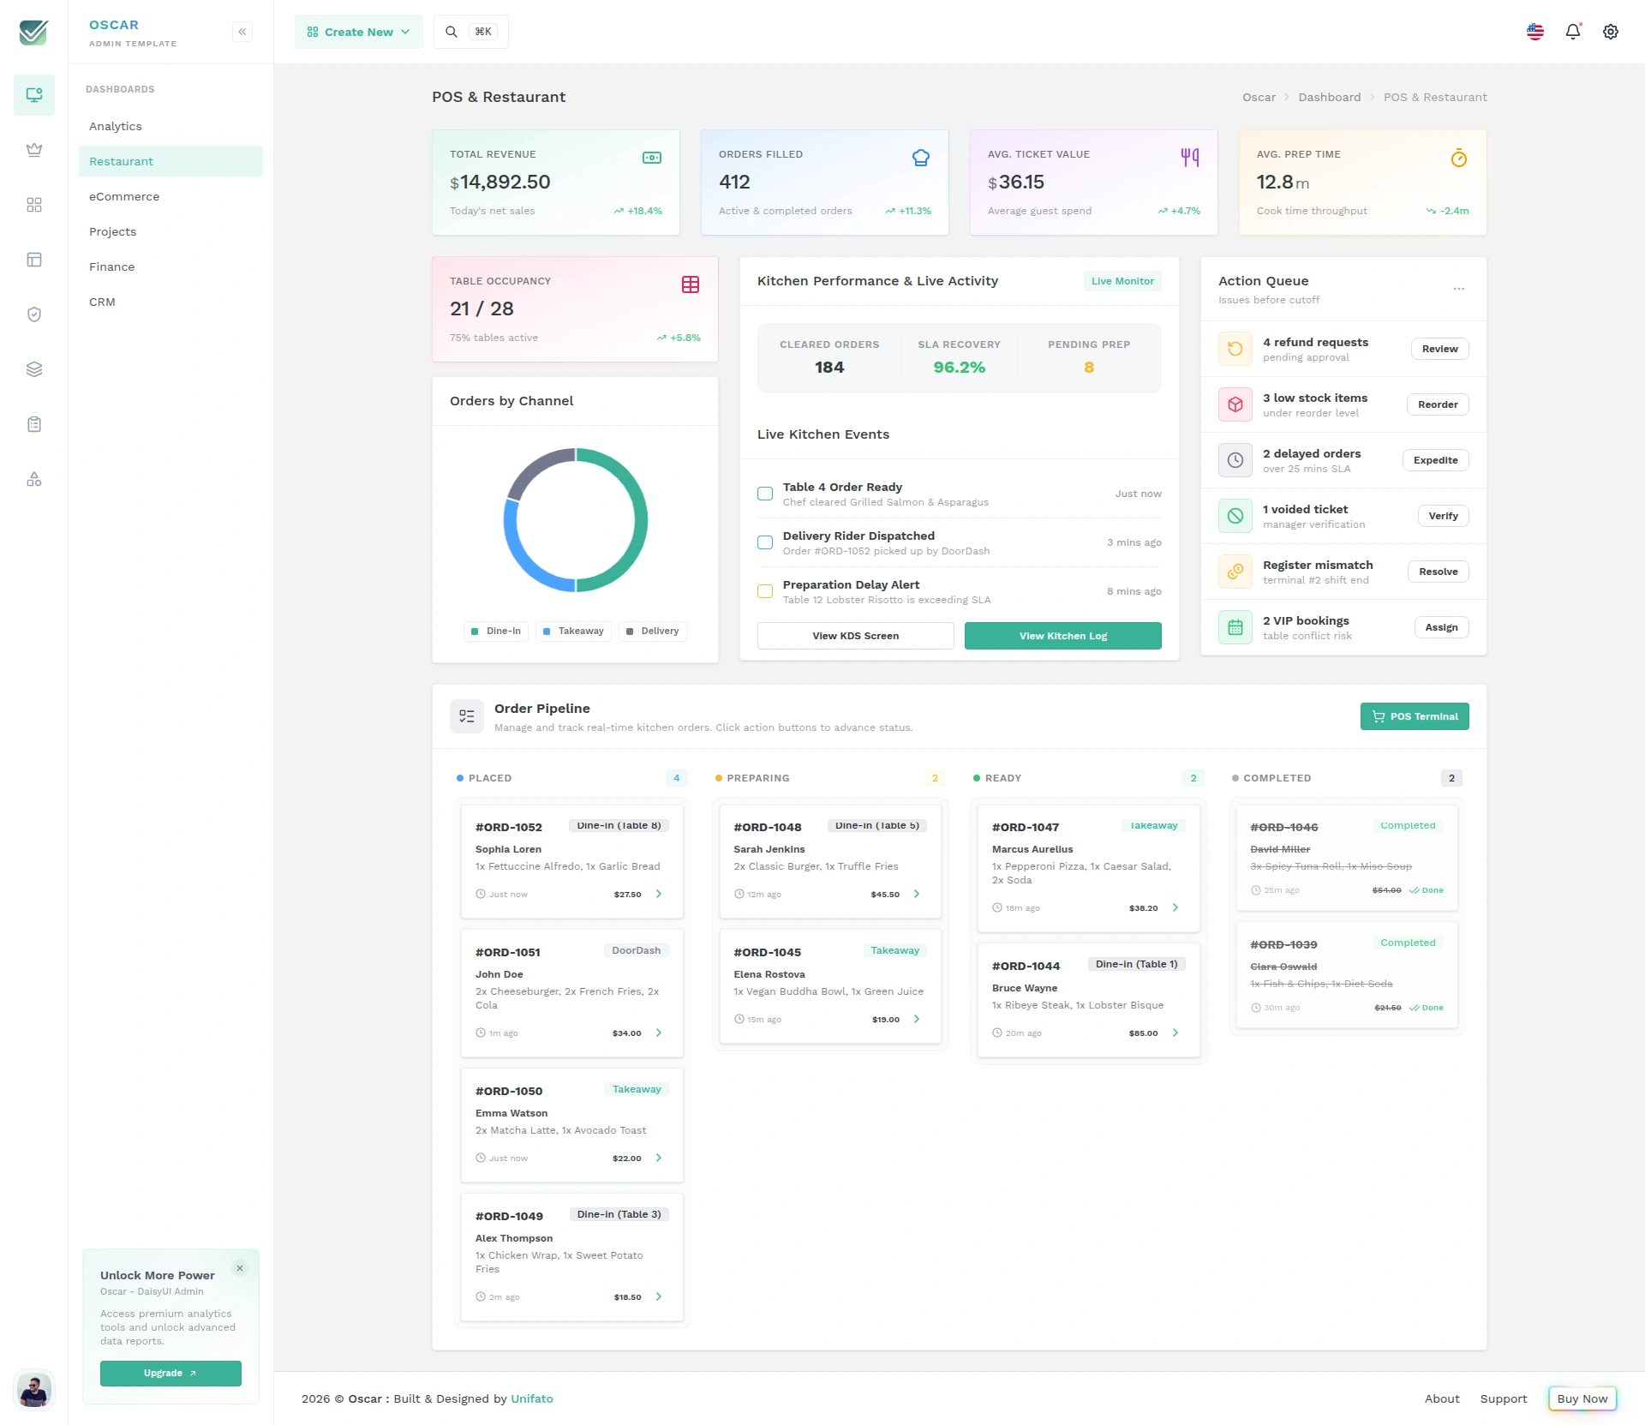The width and height of the screenshot is (1645, 1425).
Task: Click the Table Occupancy grid icon
Action: 691,284
